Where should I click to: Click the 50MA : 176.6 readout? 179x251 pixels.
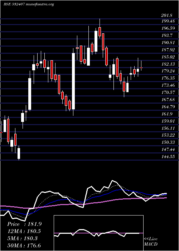pos(24,245)
